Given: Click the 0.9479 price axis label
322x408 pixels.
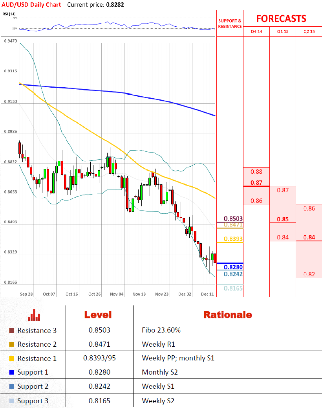Looking at the screenshot, I should tap(10, 41).
